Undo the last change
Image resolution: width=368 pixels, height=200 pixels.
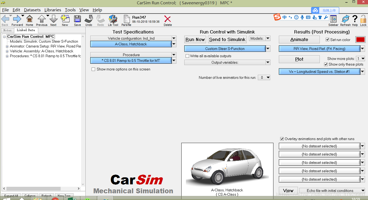click(x=89, y=19)
